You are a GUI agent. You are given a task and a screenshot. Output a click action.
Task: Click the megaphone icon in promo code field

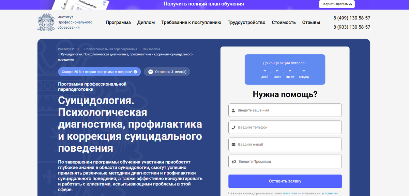pyautogui.click(x=234, y=162)
